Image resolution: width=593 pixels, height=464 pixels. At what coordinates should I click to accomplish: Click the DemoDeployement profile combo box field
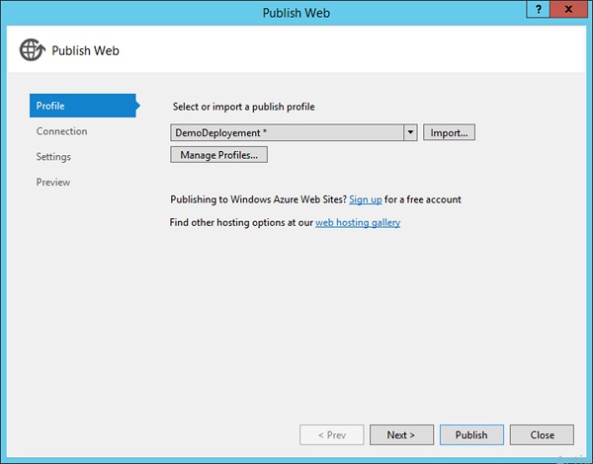(x=287, y=131)
